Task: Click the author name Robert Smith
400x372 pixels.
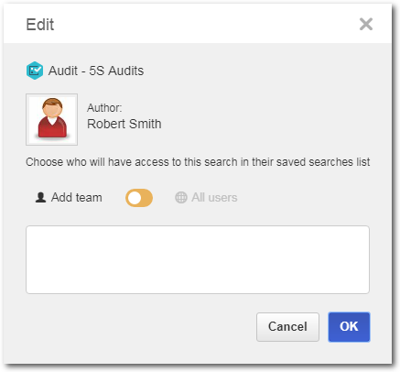Action: tap(124, 124)
